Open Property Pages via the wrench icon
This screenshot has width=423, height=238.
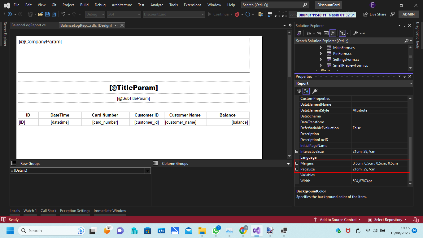(x=315, y=91)
